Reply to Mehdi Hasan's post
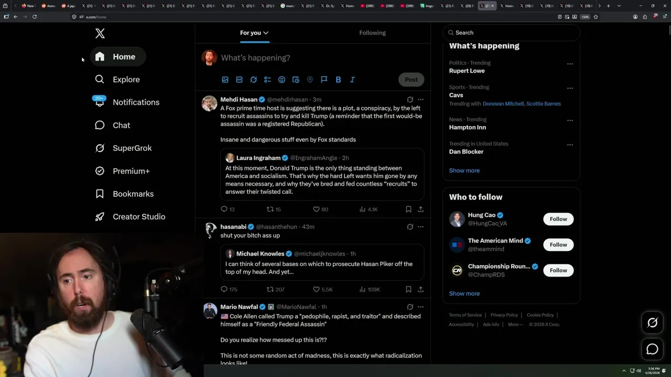 point(228,209)
